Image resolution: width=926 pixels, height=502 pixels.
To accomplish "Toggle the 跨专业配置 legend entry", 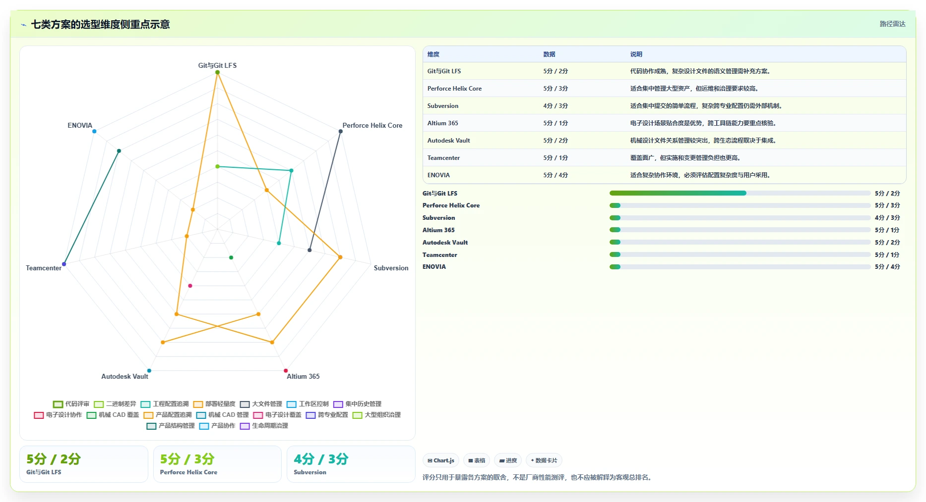I will click(x=327, y=415).
